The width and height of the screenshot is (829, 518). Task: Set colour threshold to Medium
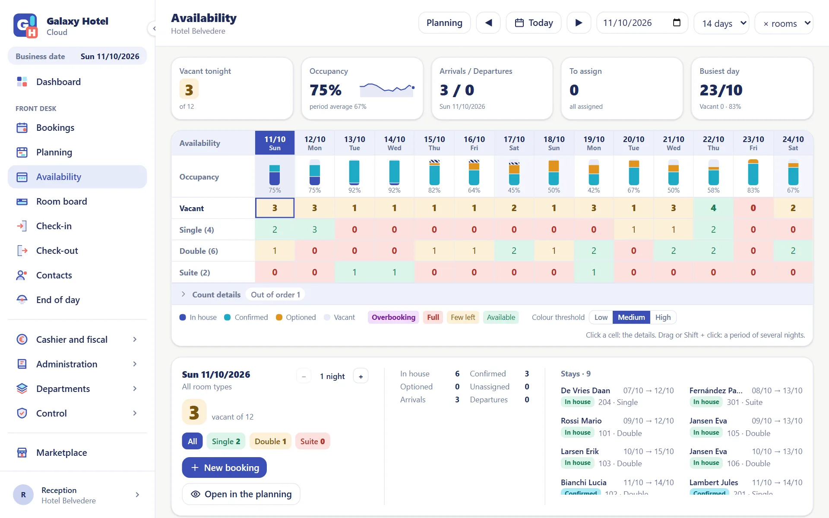pyautogui.click(x=631, y=317)
